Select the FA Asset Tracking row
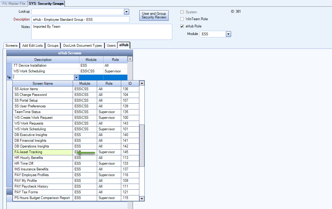This screenshot has width=332, height=209. (x=43, y=152)
